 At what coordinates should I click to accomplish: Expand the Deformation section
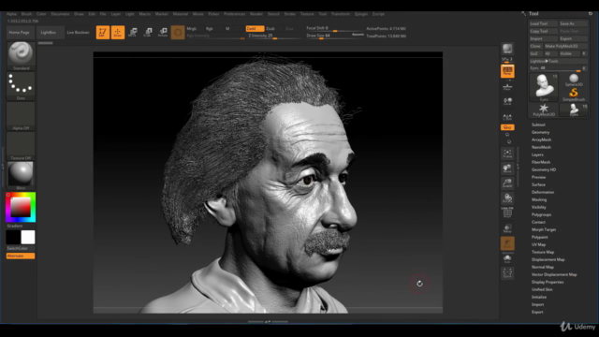coord(543,192)
